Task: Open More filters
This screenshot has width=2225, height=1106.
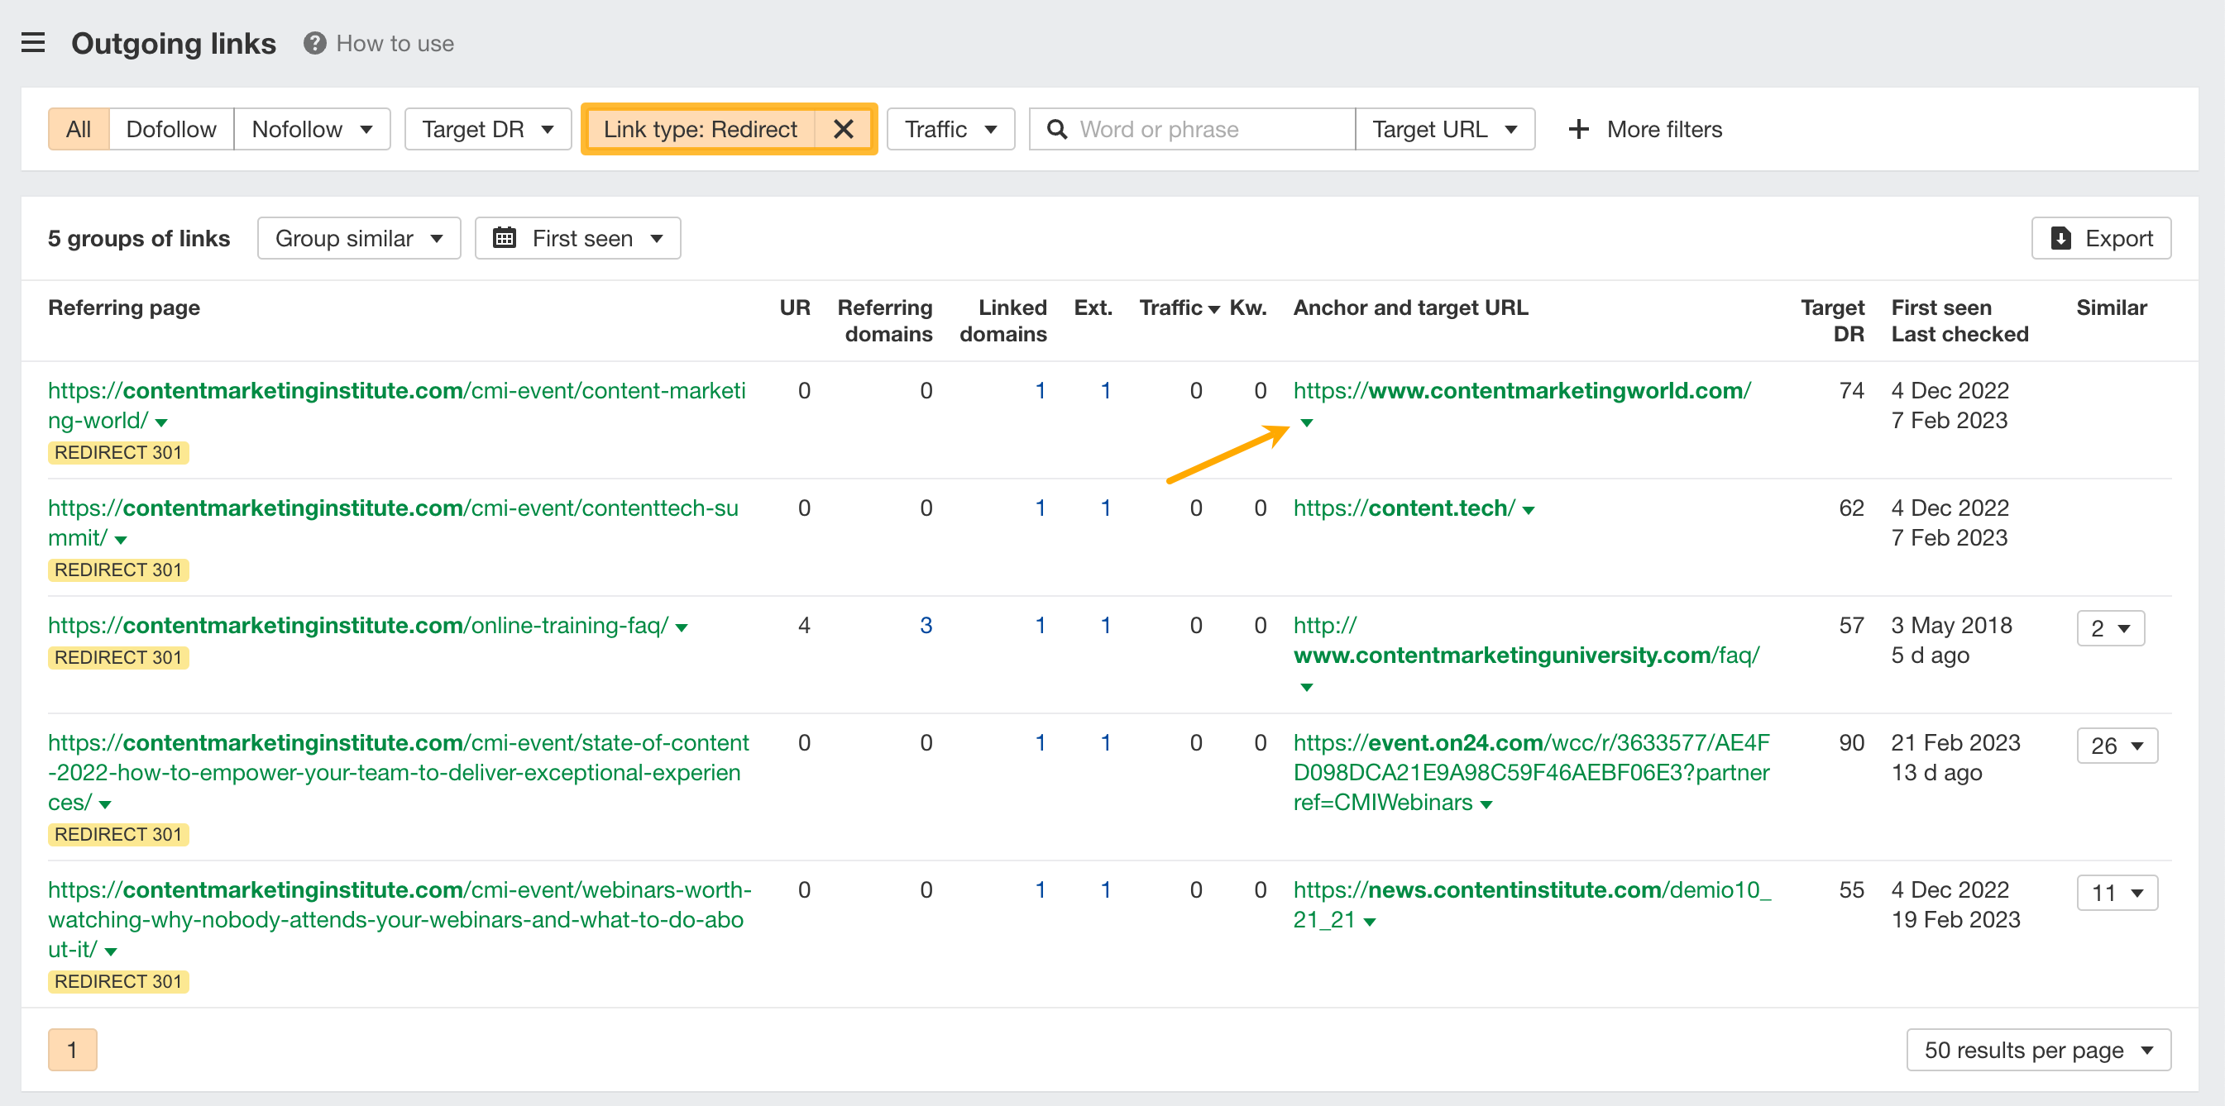Action: (x=1644, y=130)
